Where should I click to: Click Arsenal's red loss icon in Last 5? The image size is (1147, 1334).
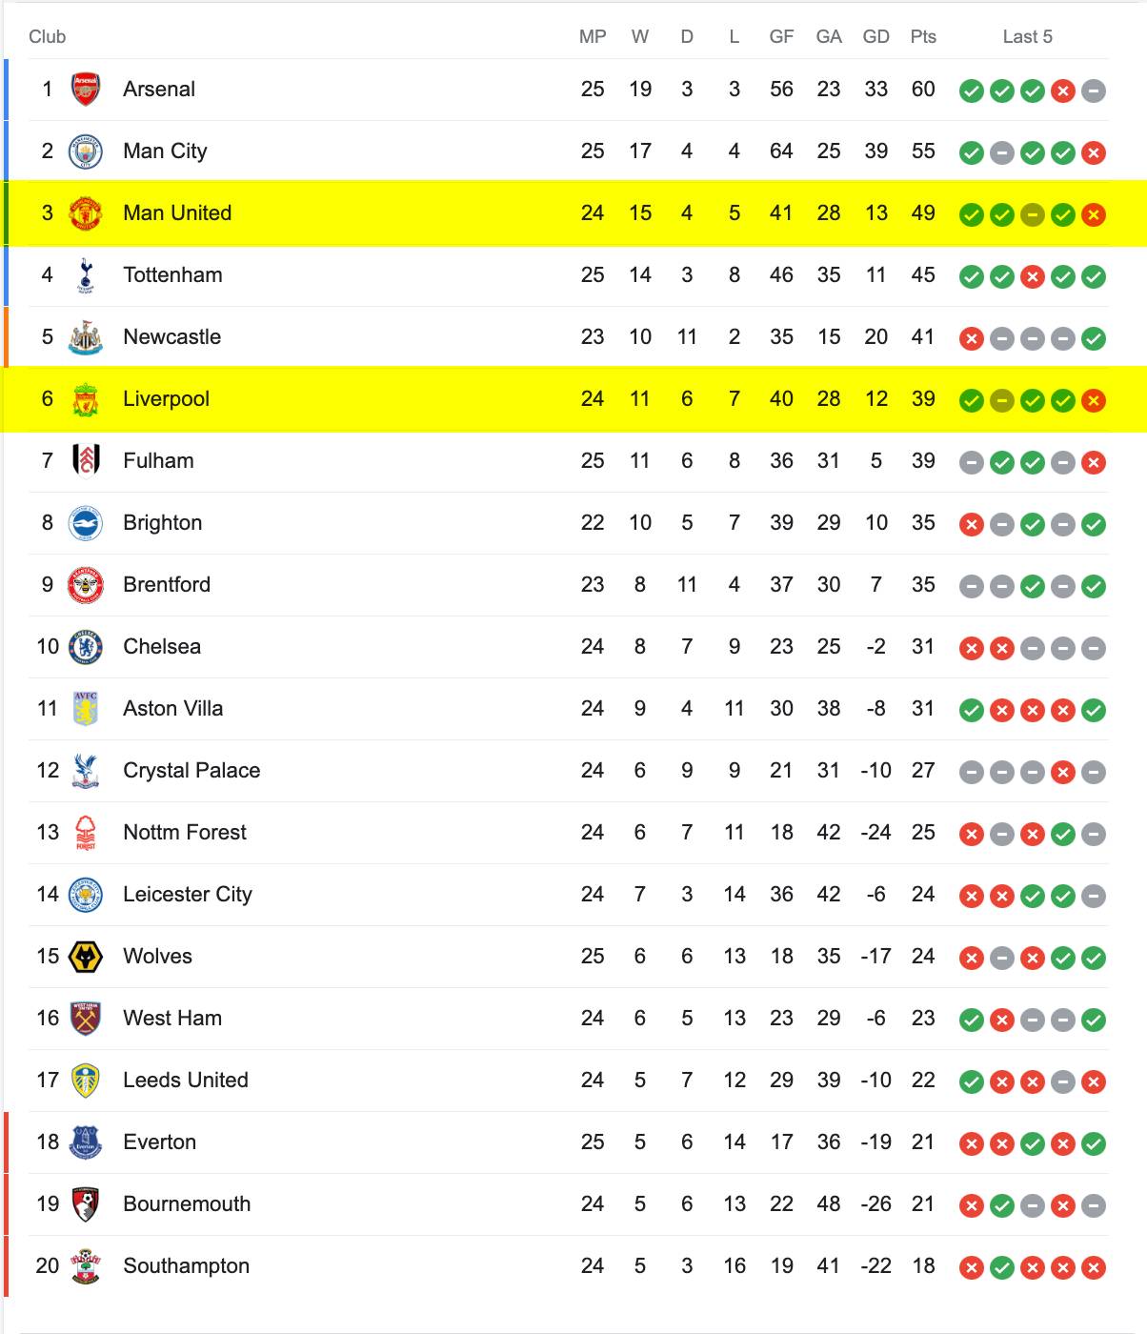(x=1063, y=91)
